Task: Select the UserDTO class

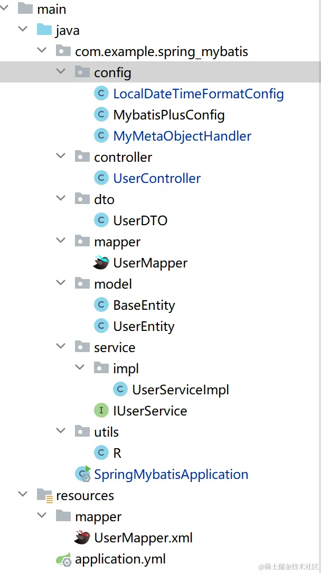Action: (x=140, y=220)
